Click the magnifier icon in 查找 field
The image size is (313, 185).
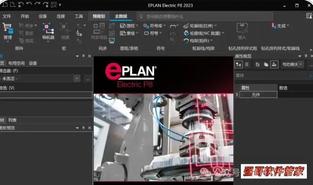311,75
